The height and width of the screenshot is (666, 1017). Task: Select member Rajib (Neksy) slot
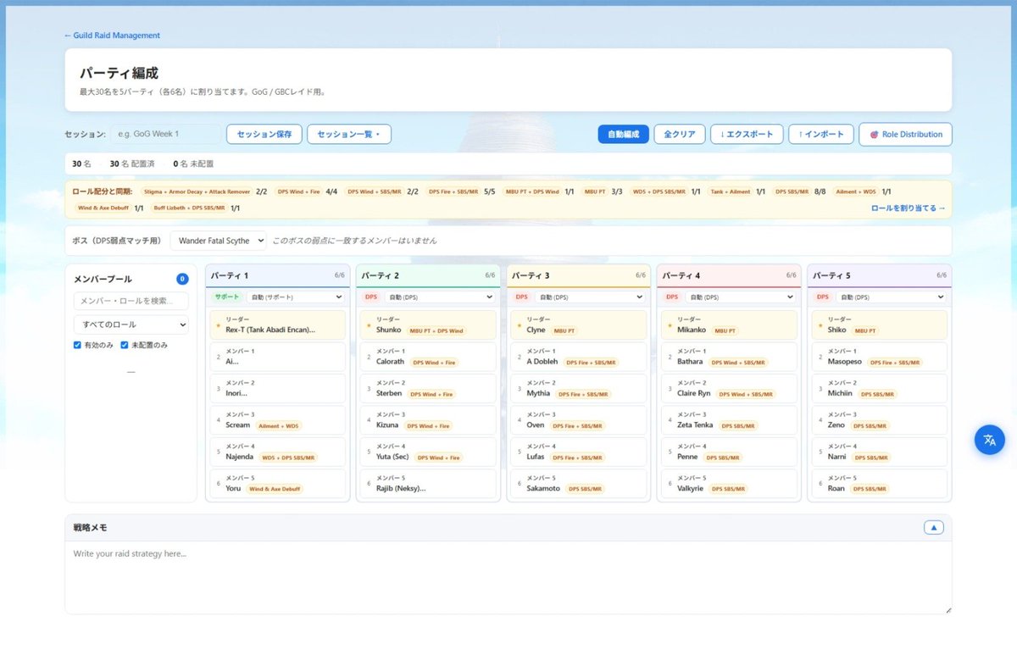tap(428, 484)
